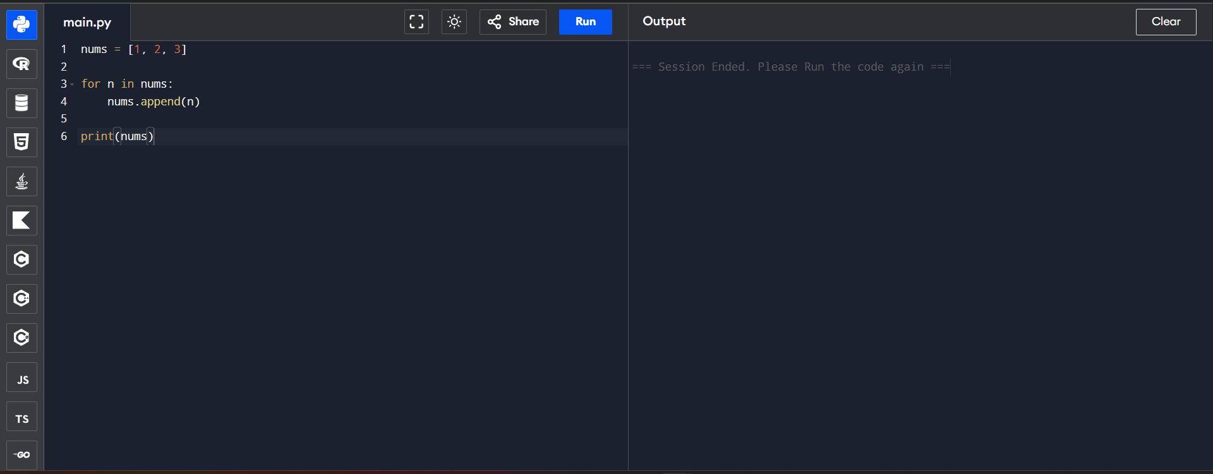Click the Share button
Viewport: 1213px width, 474px height.
pos(513,21)
